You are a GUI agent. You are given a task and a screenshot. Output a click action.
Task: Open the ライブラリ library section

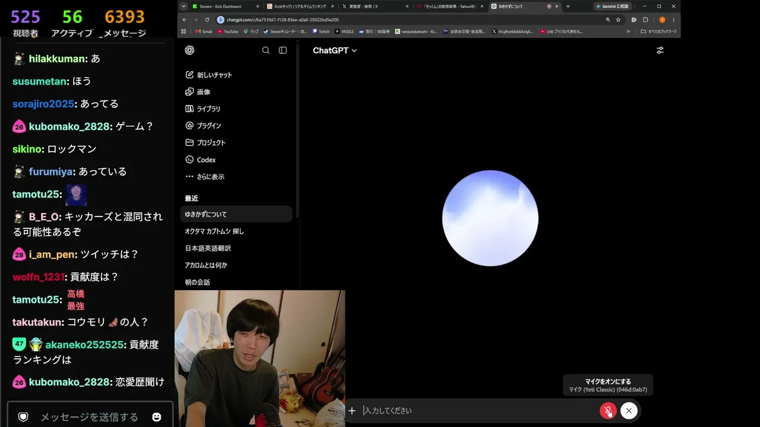pos(236,109)
